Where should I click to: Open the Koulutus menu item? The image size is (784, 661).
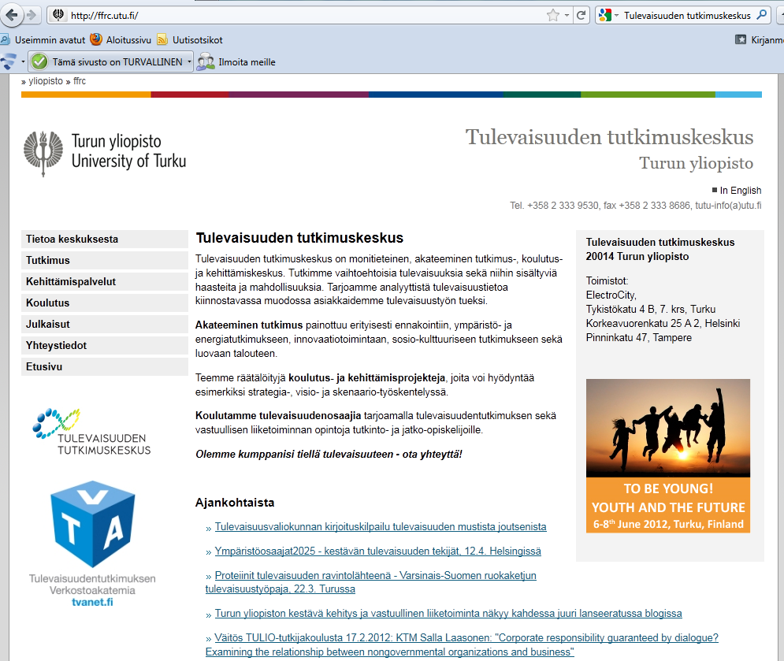(105, 303)
